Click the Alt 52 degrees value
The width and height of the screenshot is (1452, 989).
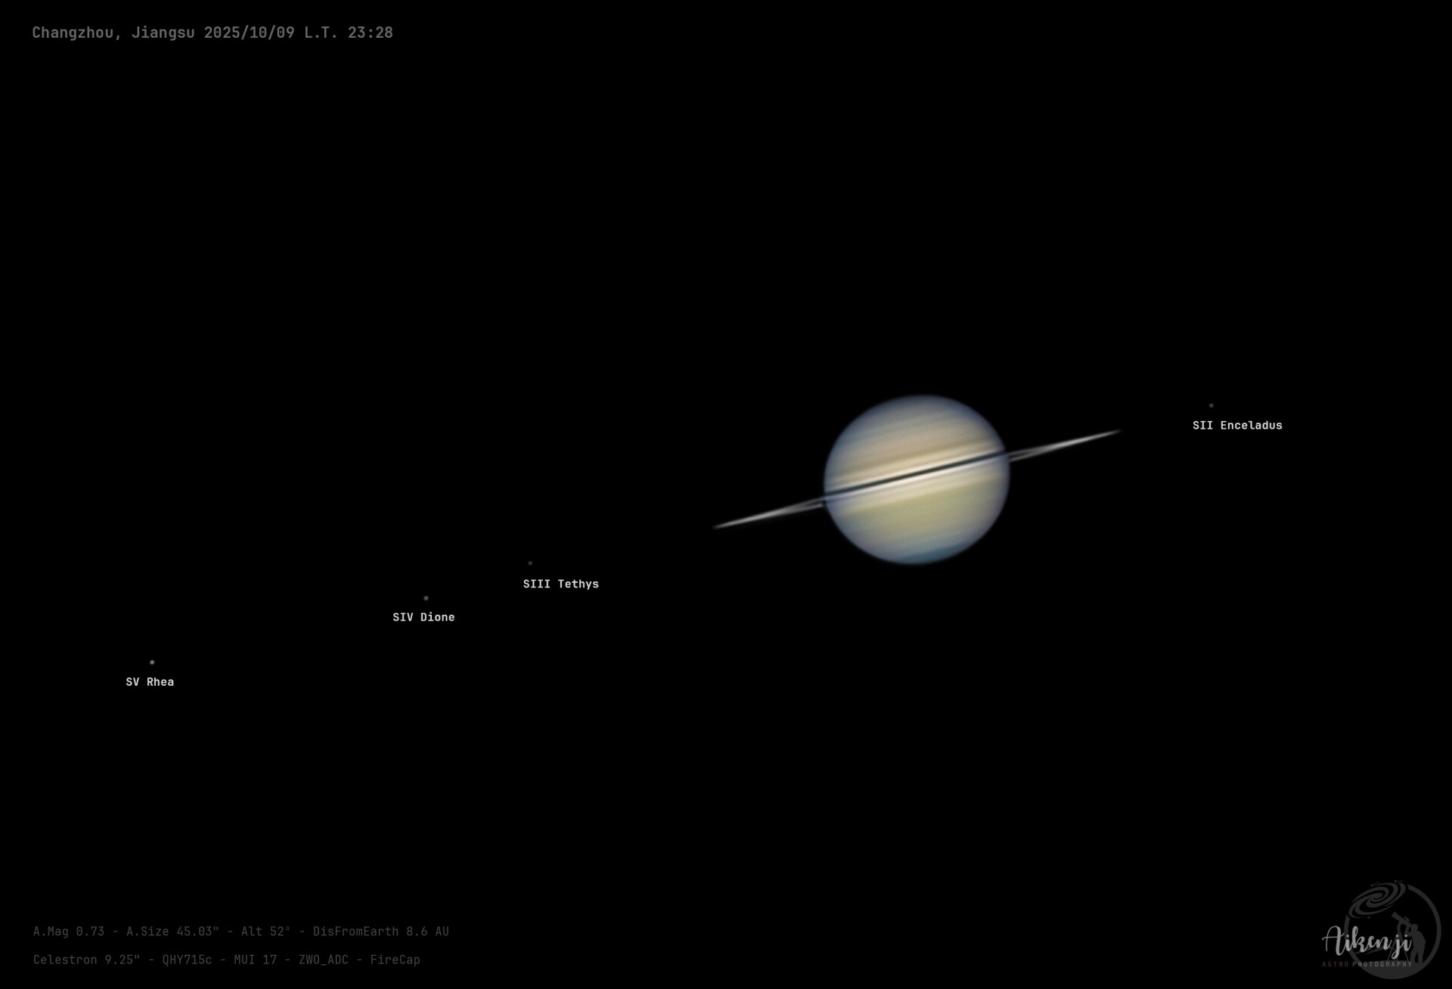click(266, 932)
